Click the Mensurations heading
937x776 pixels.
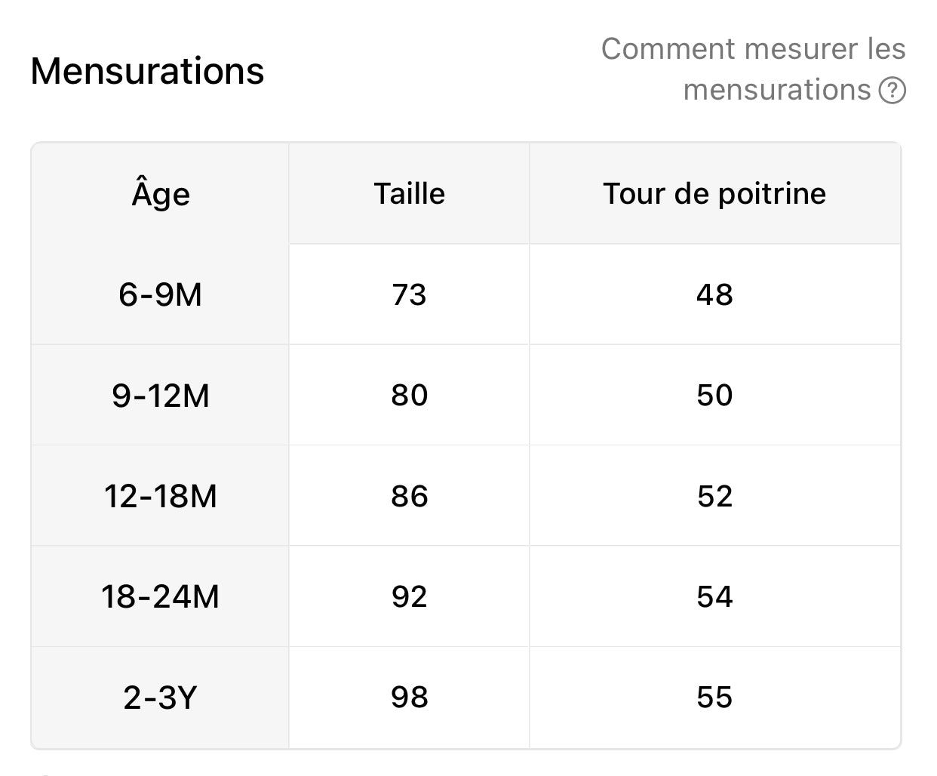click(x=147, y=71)
